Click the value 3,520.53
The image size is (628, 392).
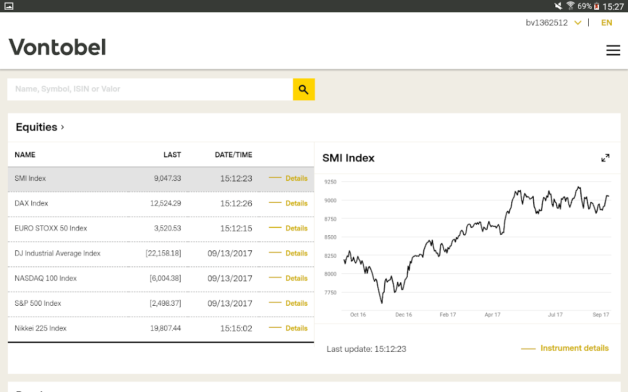point(167,228)
